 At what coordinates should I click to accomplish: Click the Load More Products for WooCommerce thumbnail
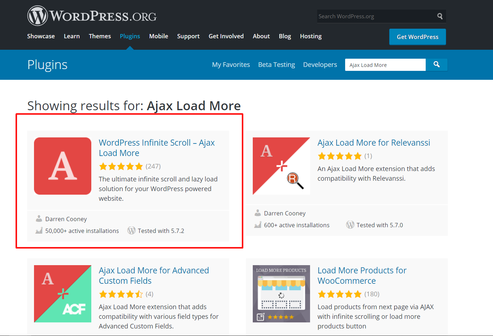[x=281, y=293]
